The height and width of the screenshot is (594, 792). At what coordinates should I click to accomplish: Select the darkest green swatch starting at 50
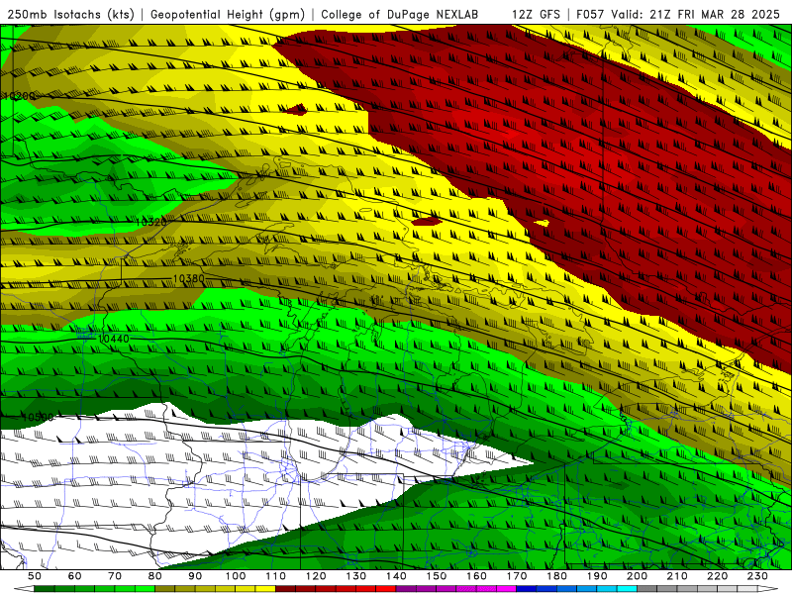[x=45, y=589]
